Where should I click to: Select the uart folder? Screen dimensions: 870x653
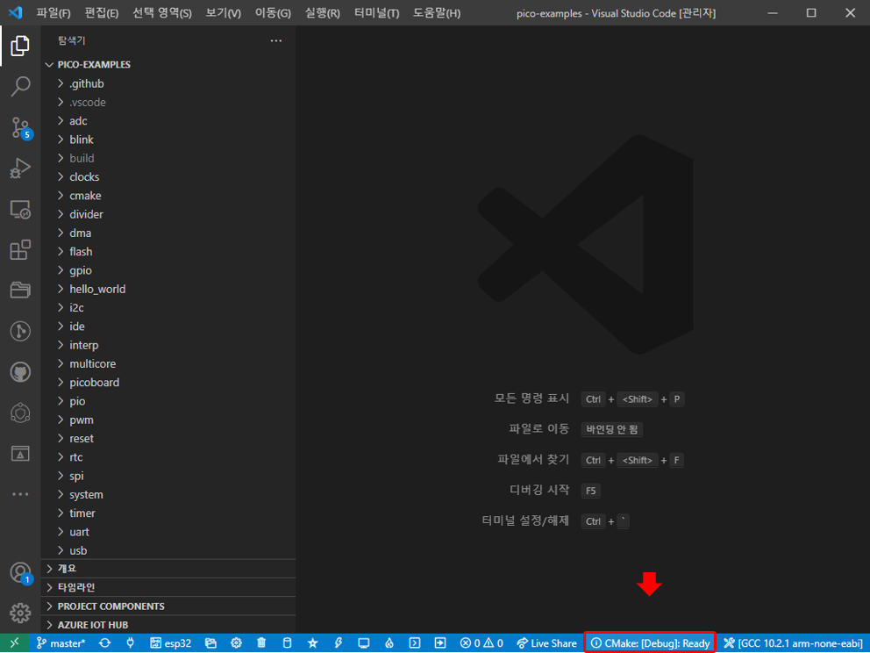pos(168,531)
